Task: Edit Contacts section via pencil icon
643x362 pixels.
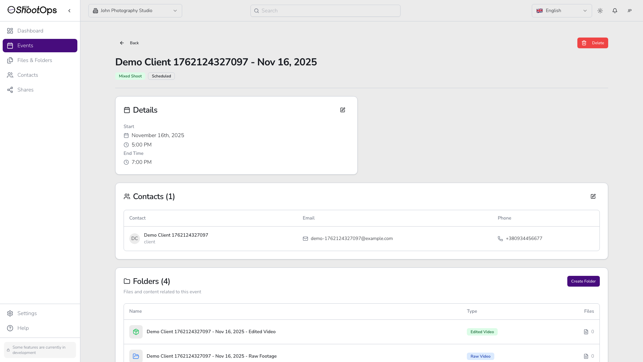Action: pos(593,196)
